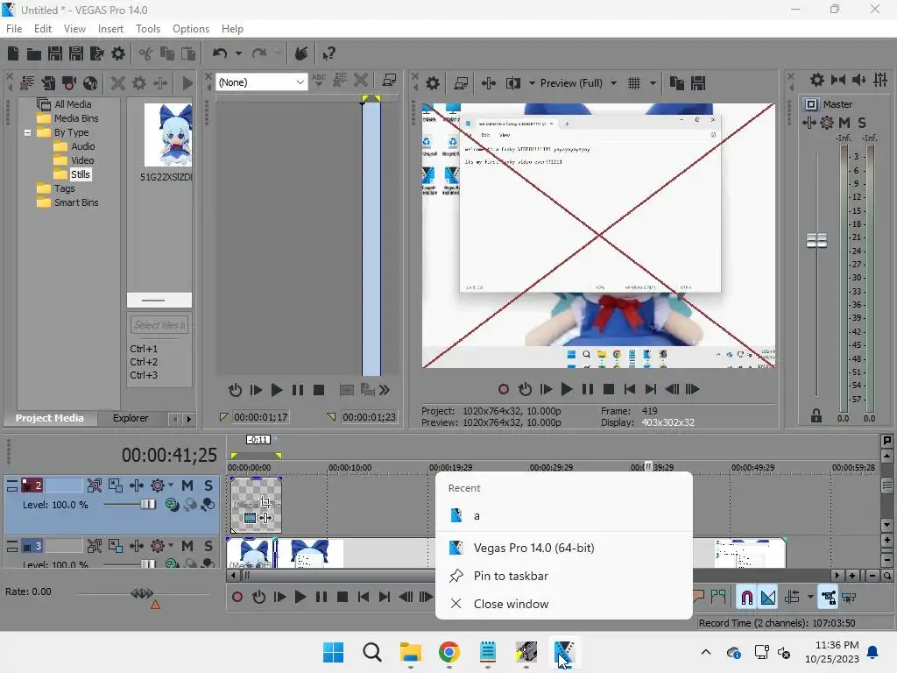Click the 00:00:41;25 timecode display
This screenshot has height=673, width=897.
pos(169,456)
